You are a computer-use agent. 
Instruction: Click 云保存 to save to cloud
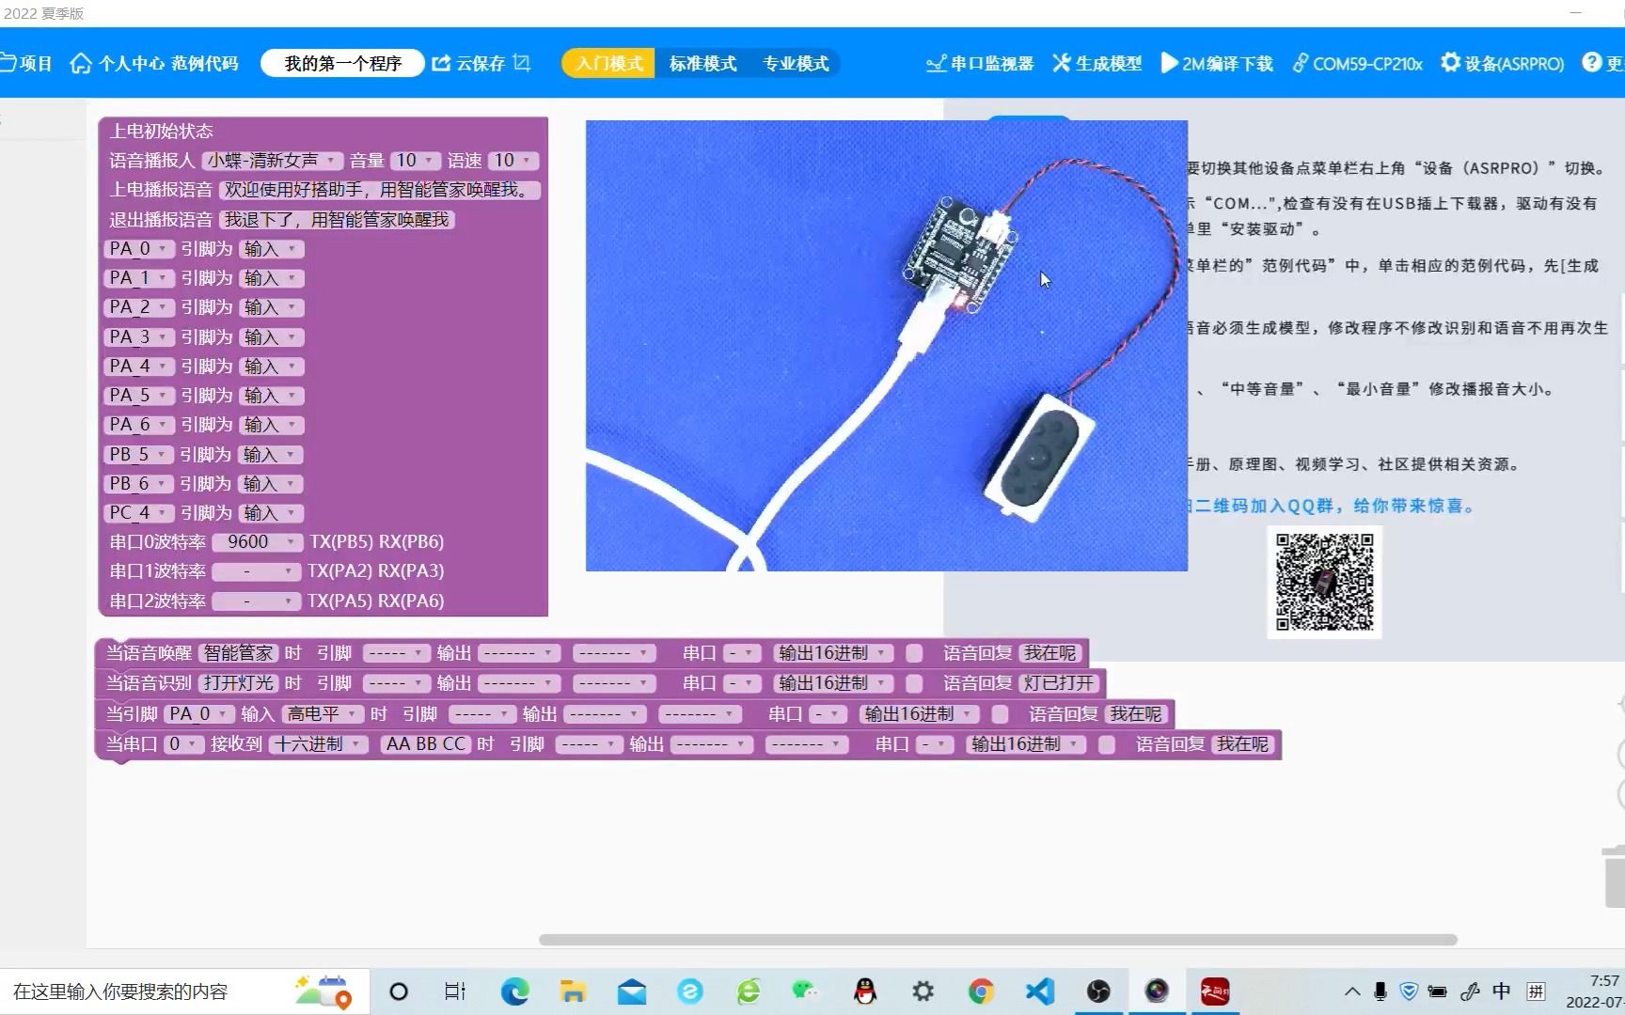pos(481,63)
